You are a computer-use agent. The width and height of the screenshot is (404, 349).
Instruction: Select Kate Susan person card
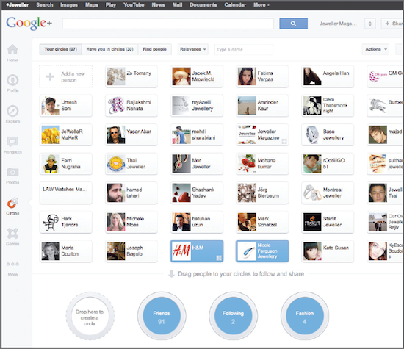328,251
